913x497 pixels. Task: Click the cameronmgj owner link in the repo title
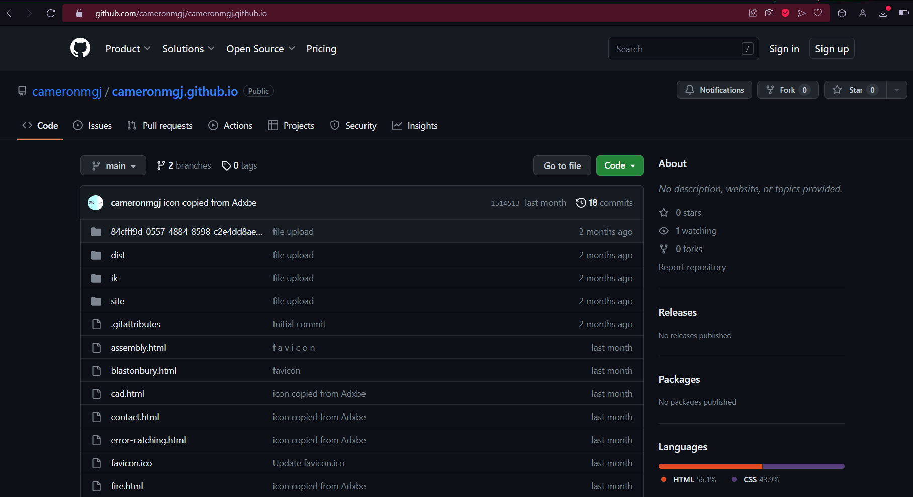67,91
